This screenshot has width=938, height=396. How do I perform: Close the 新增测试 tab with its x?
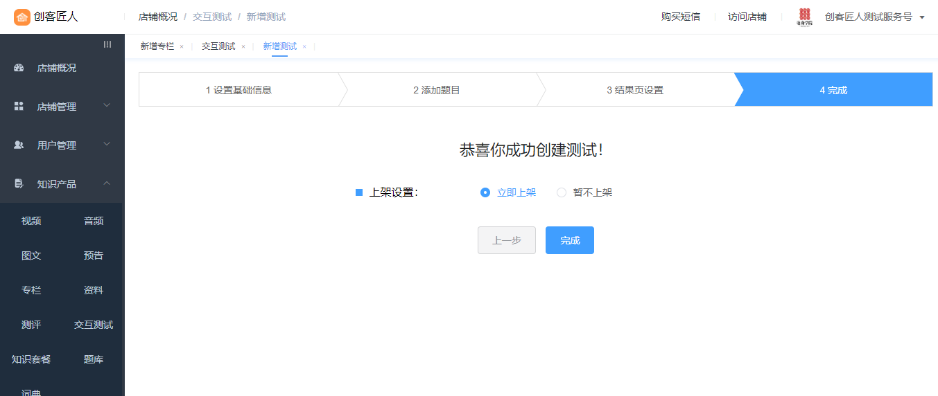tap(304, 47)
